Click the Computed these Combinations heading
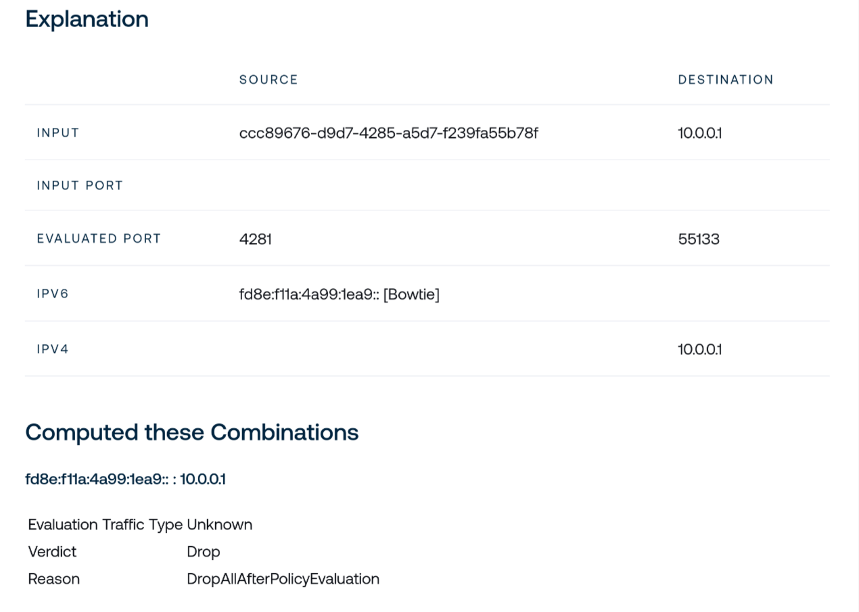859x612 pixels. coord(192,432)
